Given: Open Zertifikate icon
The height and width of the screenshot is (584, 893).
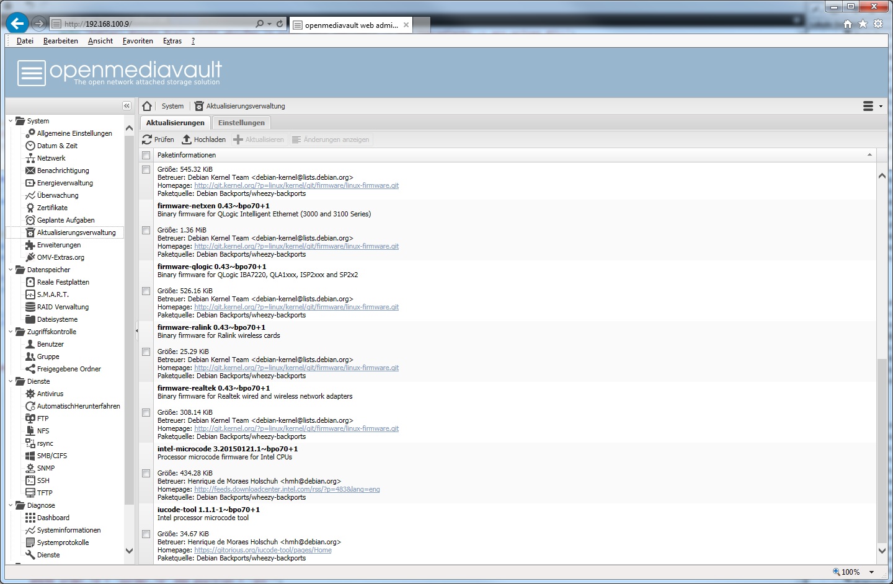Looking at the screenshot, I should coord(30,208).
